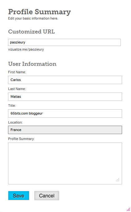Viewport: 131px width, 212px height.
Task: Click the vizualize.me/paozieury URL preview text
Action: [26, 49]
